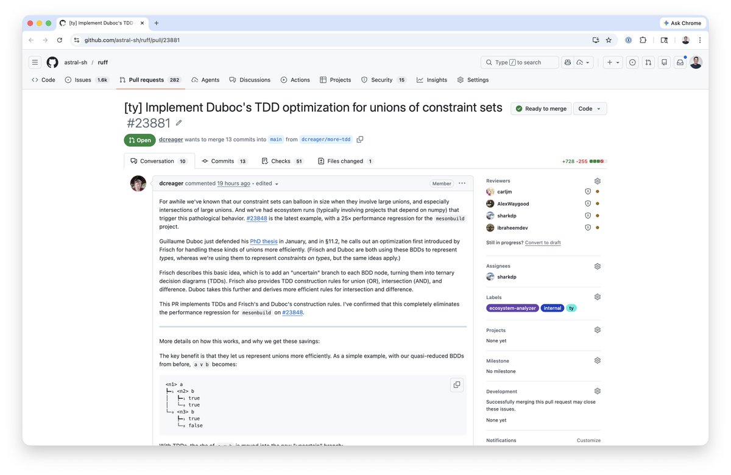Click the Ready to merge button
The height and width of the screenshot is (475, 731).
coord(541,108)
